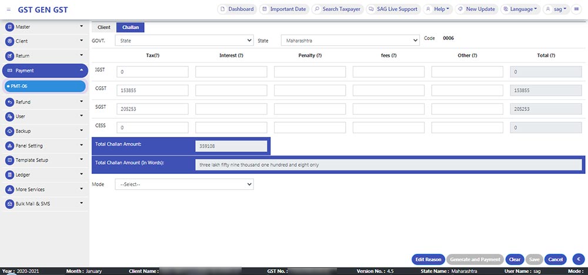Open the GOVT. State dropdown
Viewport: 588px width, 275px height.
point(184,41)
